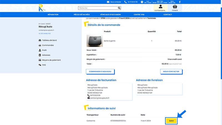Focus the Rechercher search field

(x=98, y=8)
